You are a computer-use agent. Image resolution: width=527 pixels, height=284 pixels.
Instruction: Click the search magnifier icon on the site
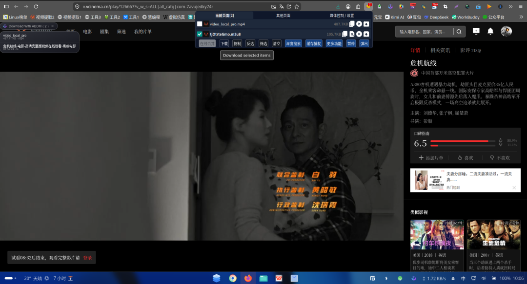coord(459,32)
